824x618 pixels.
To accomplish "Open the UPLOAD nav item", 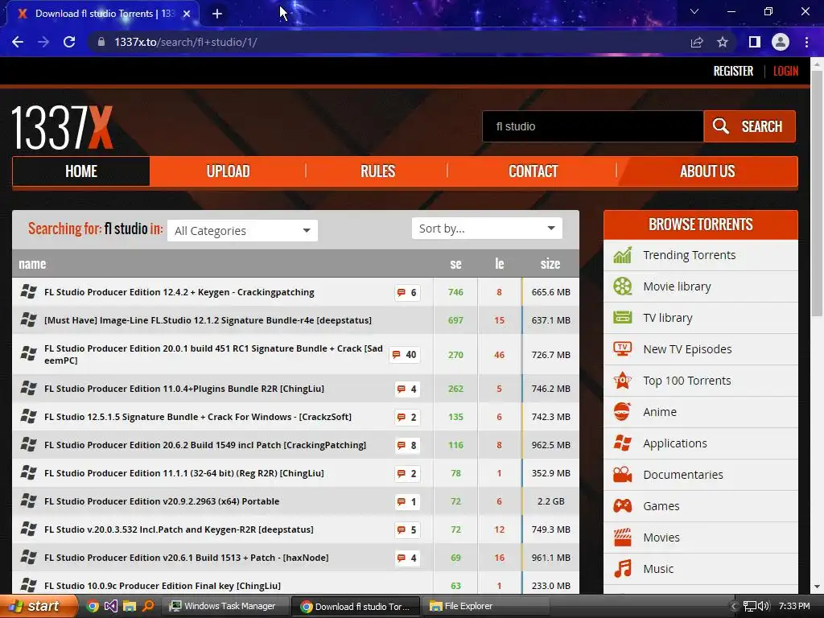I will click(228, 171).
